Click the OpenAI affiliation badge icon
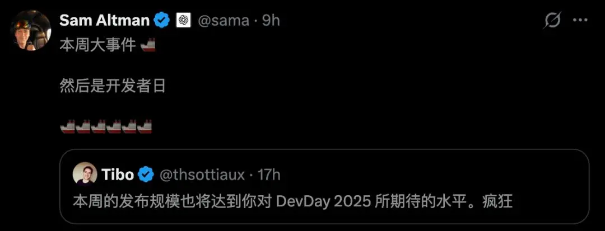This screenshot has height=231, width=605. pos(184,20)
